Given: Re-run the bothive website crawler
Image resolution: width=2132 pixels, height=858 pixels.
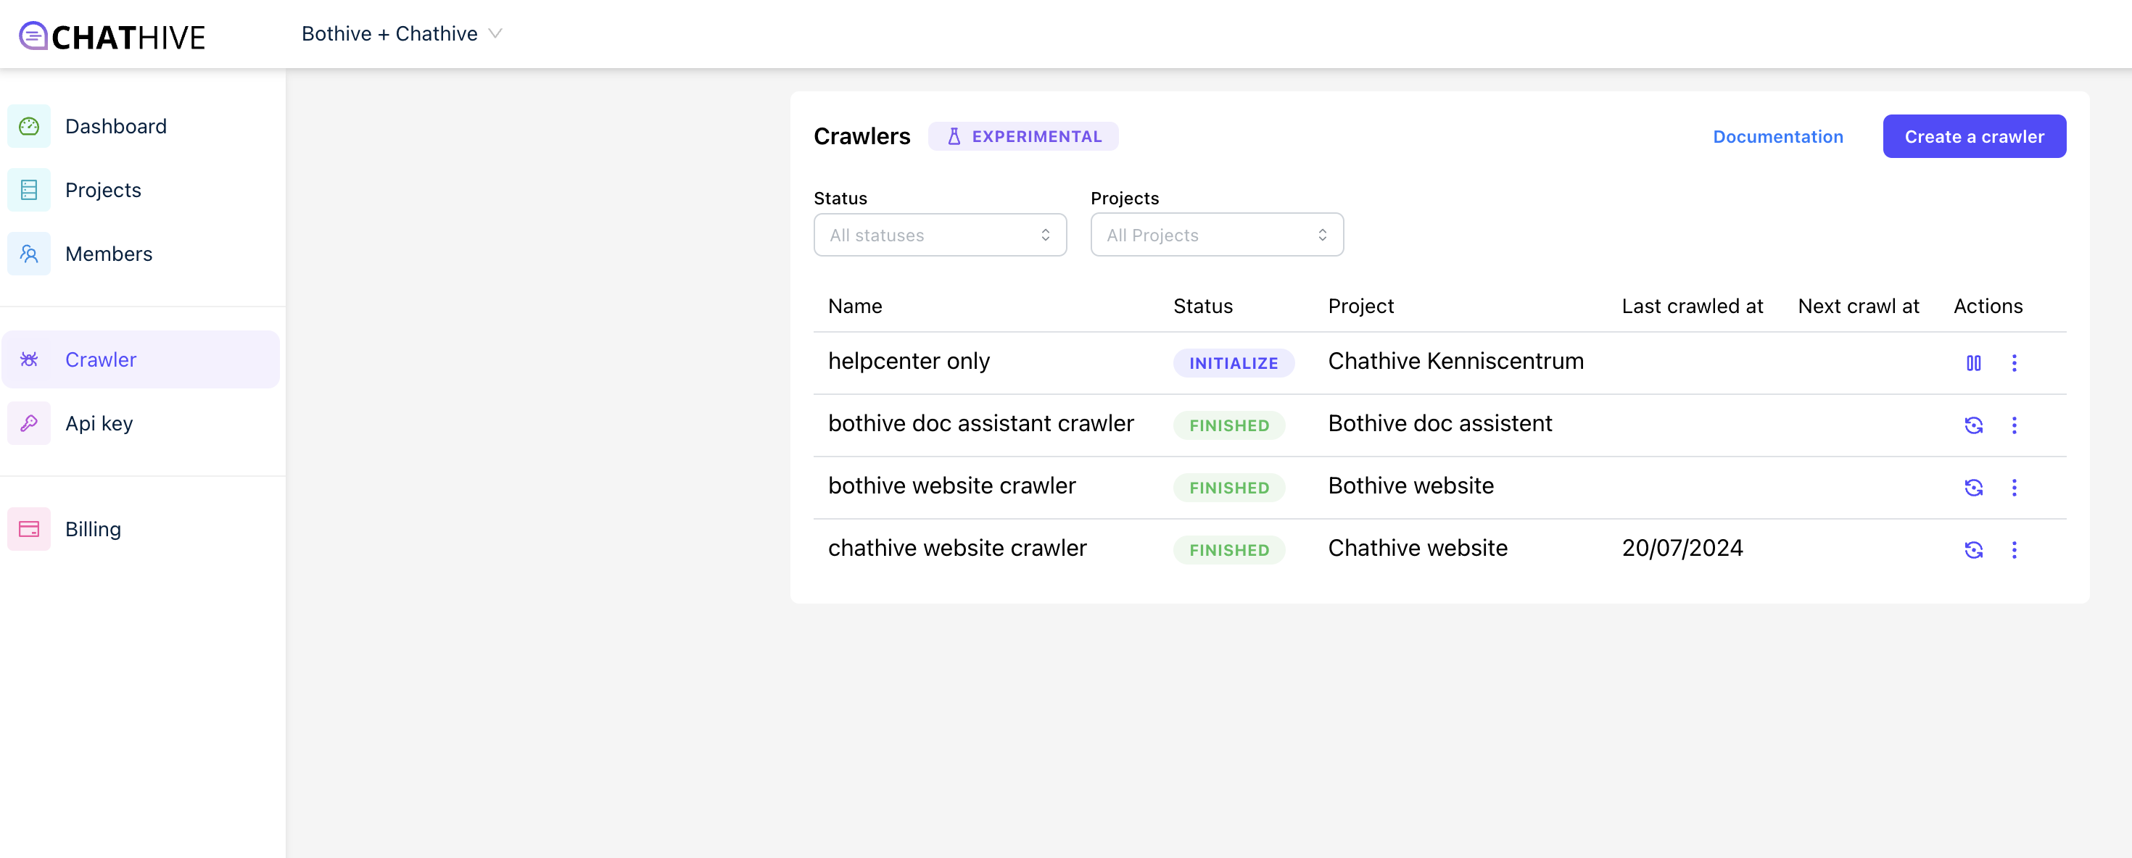Looking at the screenshot, I should pos(1974,487).
